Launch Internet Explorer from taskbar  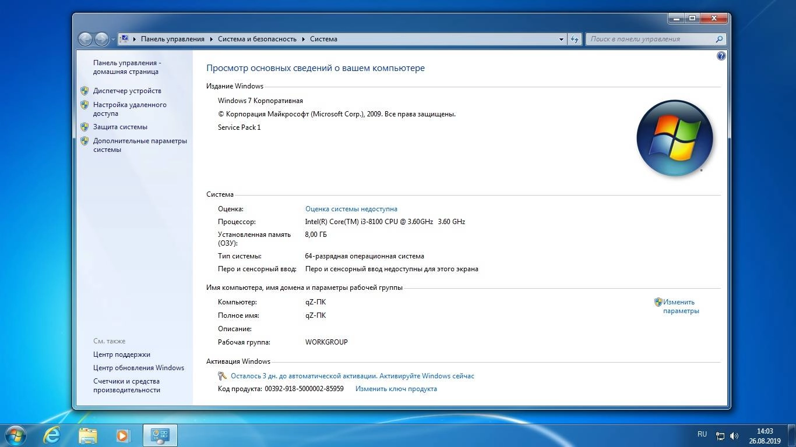(x=52, y=435)
